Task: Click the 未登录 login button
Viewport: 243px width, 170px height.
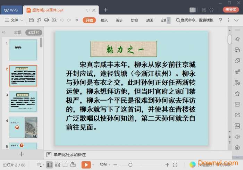Action: point(231,10)
